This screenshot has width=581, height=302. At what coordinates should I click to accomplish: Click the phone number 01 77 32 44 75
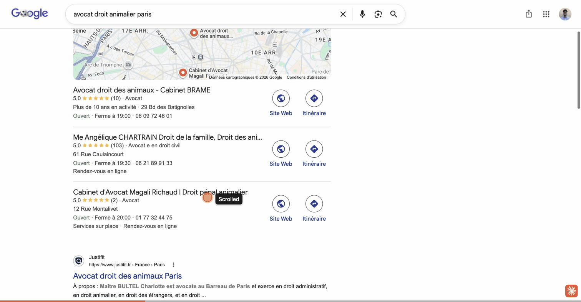coord(154,218)
